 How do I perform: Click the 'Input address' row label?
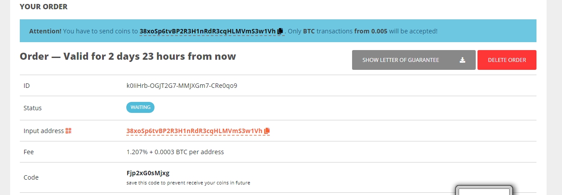44,131
